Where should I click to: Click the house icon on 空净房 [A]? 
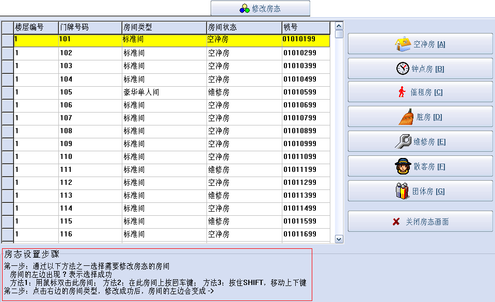403,44
